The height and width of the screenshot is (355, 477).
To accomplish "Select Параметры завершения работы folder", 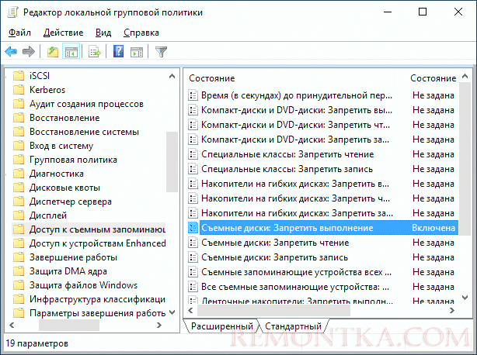I will (97, 313).
